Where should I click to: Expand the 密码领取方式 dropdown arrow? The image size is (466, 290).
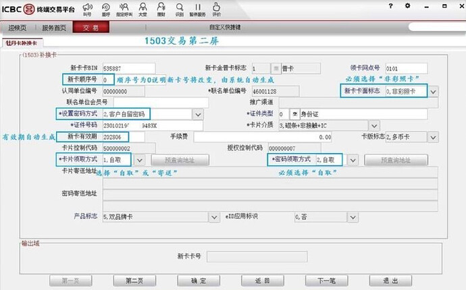pyautogui.click(x=353, y=161)
